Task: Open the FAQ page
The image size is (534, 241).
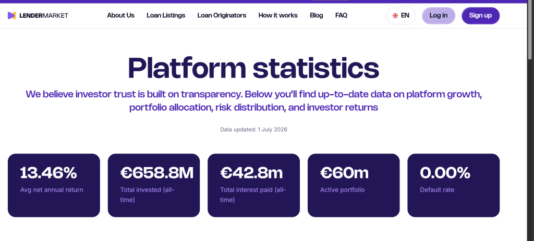Action: pos(341,15)
